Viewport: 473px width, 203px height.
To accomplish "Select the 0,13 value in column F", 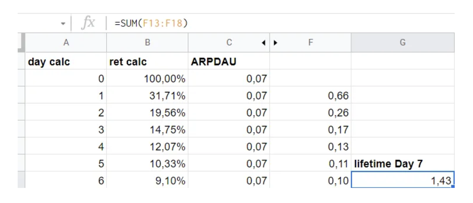I will [310, 146].
